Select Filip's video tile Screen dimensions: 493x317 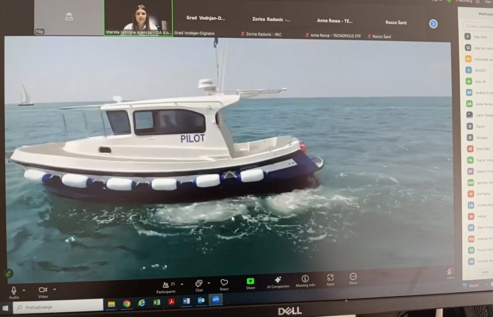pos(69,17)
